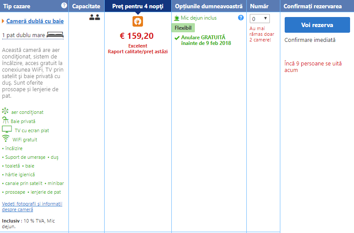
Task: Click the Capacitate column header
Action: [x=86, y=6]
